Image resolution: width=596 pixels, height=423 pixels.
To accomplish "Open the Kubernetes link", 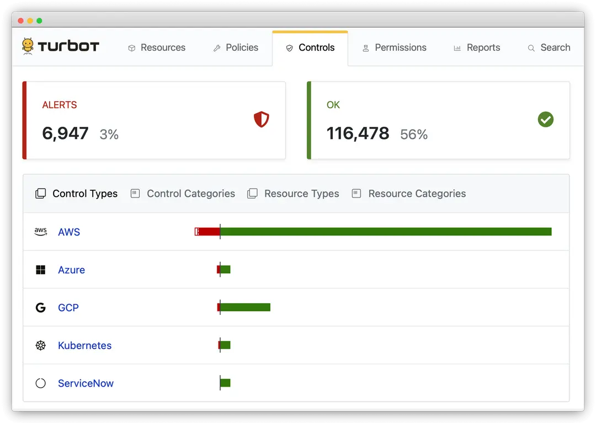I will 85,346.
